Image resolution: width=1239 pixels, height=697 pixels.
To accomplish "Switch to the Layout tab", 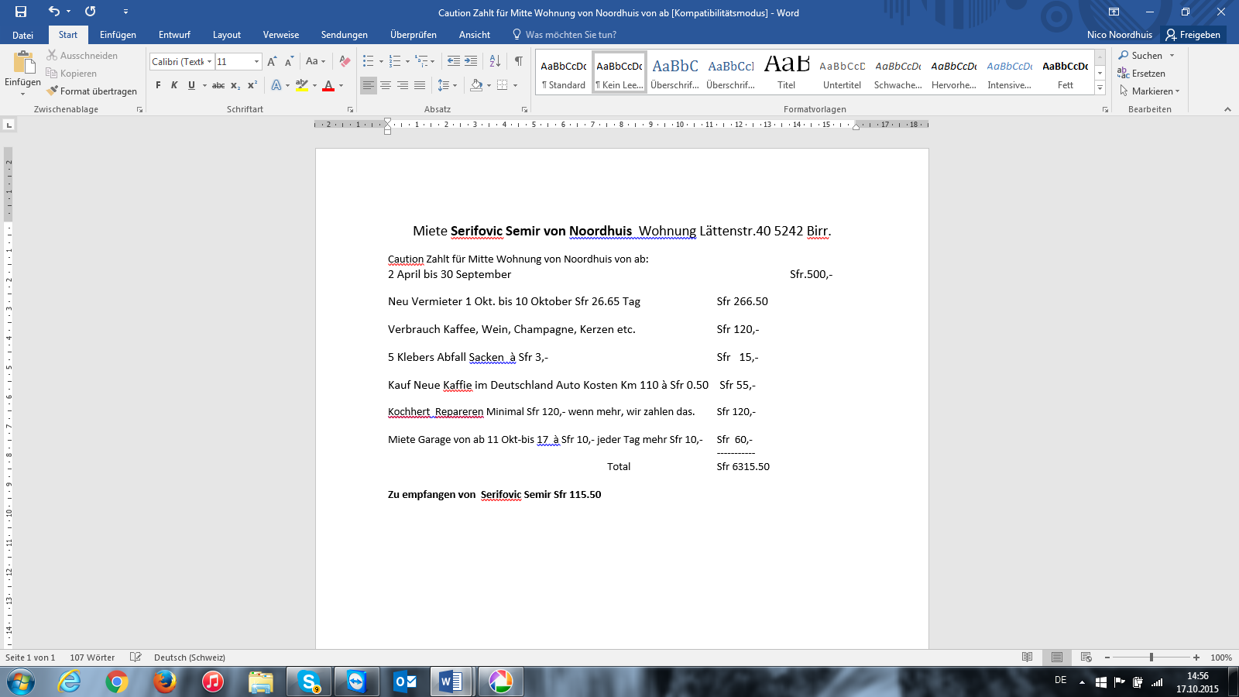I will coord(227,35).
